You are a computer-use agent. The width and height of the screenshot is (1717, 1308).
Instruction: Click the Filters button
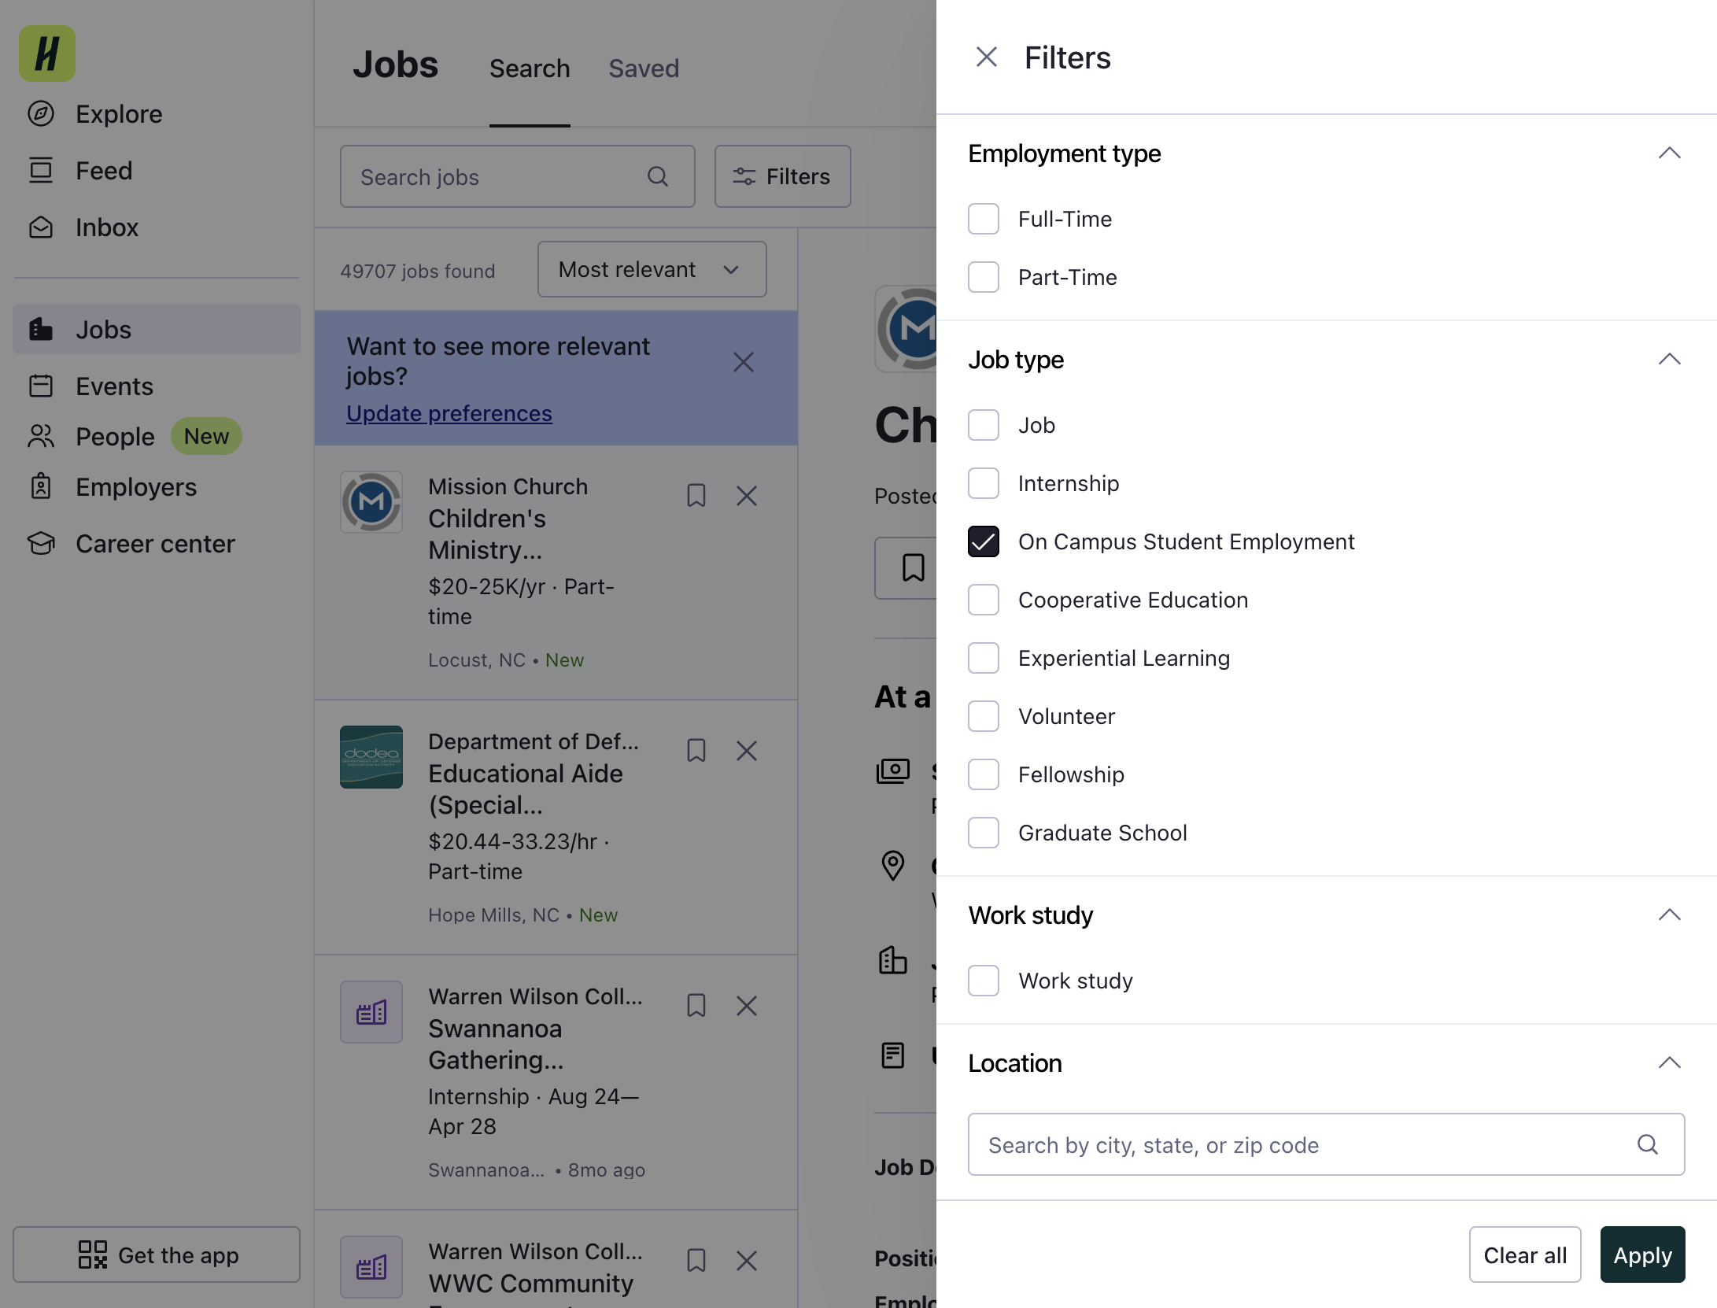pos(782,176)
